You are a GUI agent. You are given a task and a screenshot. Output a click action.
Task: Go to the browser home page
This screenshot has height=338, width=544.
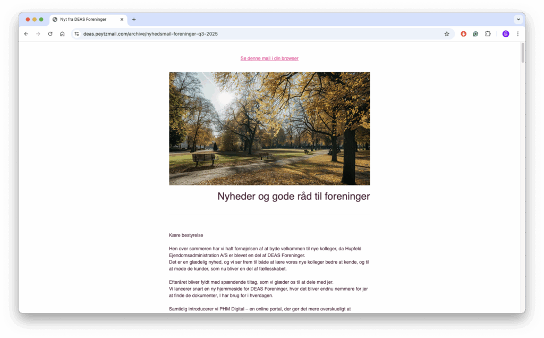click(62, 34)
